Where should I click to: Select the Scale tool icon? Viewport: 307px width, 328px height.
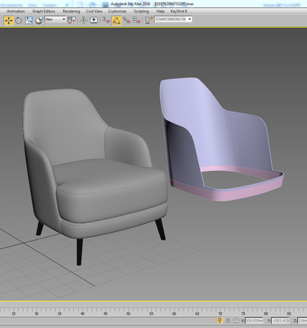tap(29, 20)
